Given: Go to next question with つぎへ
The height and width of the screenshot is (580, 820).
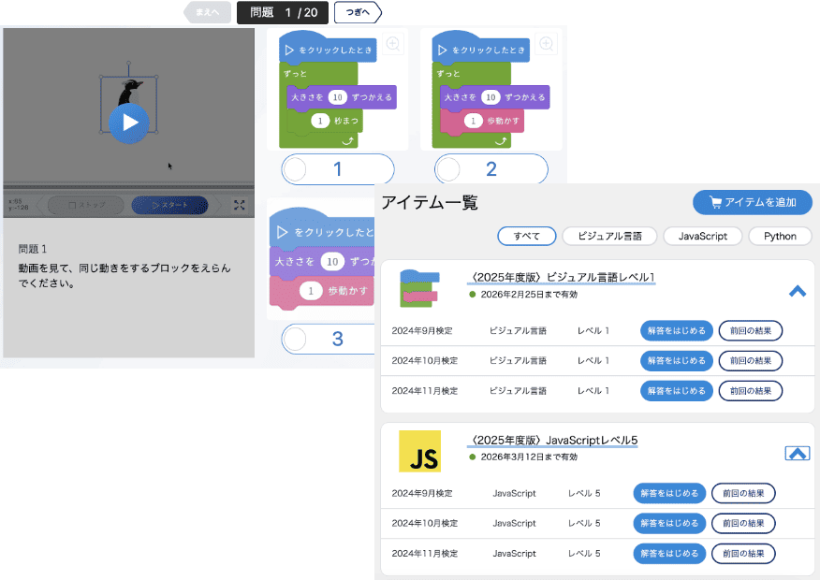Looking at the screenshot, I should 358,12.
